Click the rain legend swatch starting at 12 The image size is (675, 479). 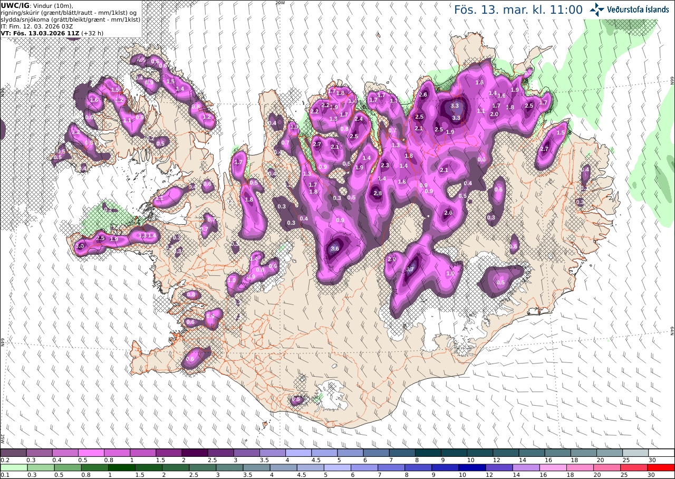coord(499,467)
